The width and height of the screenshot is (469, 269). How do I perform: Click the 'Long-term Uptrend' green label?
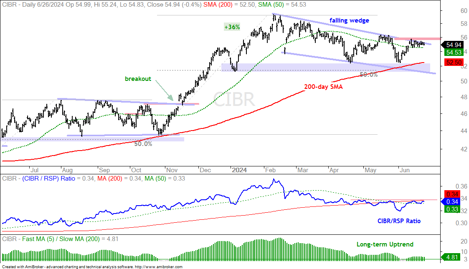pyautogui.click(x=385, y=244)
